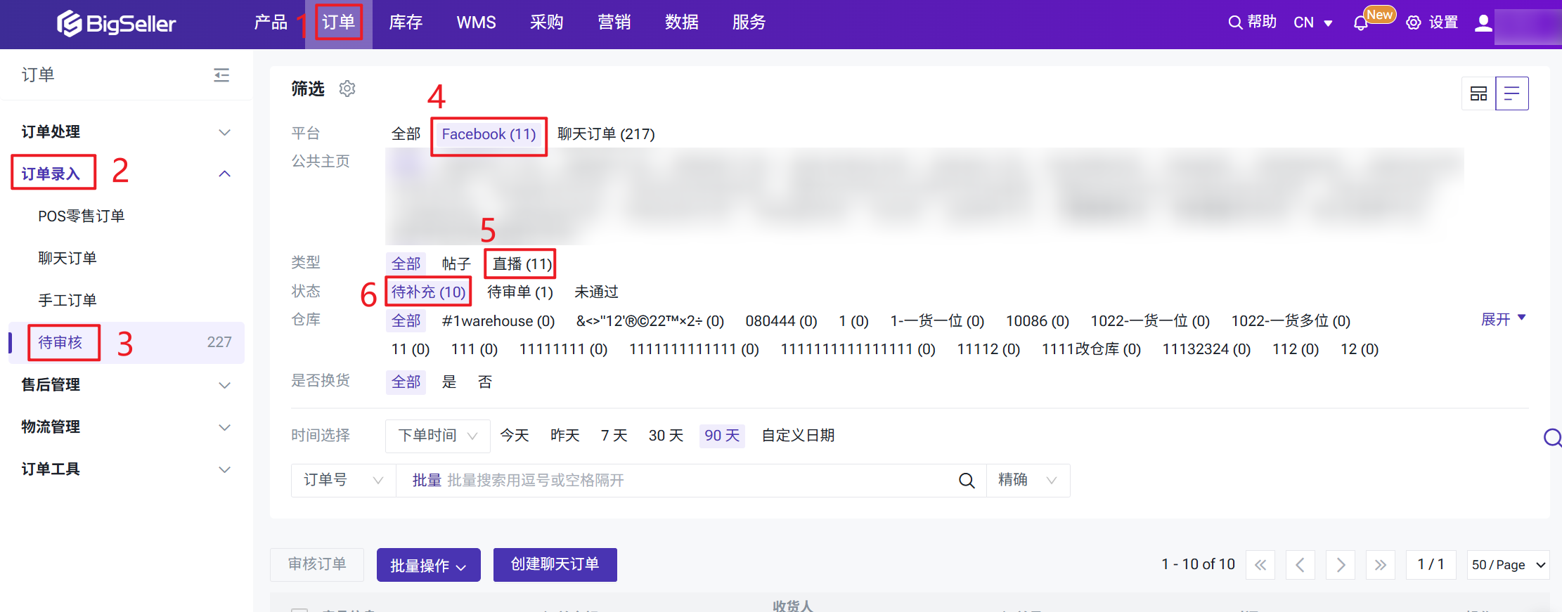This screenshot has height=612, width=1562.
Task: Switch to list view icon
Action: coord(1511,93)
